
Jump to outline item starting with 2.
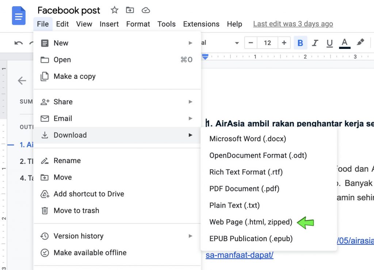click(26, 161)
